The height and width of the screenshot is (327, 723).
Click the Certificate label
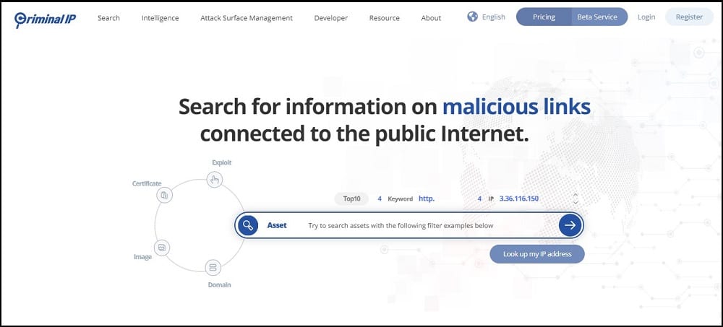[147, 183]
